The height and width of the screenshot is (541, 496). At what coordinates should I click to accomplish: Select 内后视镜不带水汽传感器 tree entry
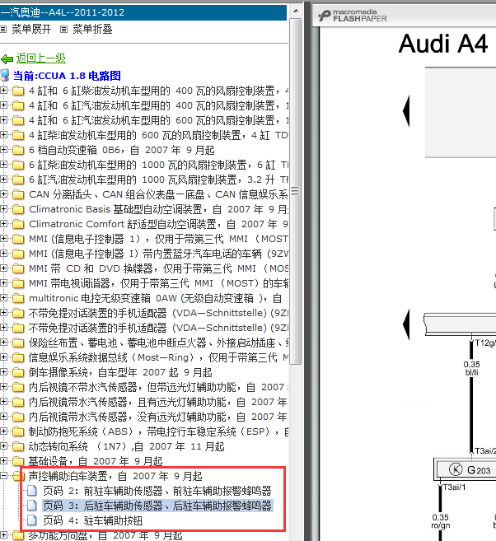(158, 387)
